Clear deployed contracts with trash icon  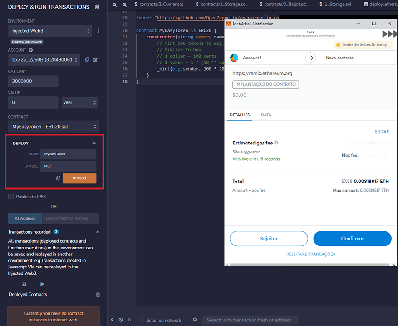point(98,295)
